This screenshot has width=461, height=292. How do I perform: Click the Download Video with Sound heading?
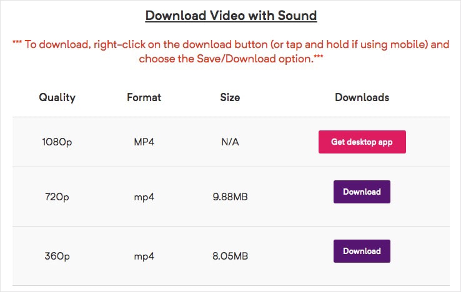click(x=230, y=15)
